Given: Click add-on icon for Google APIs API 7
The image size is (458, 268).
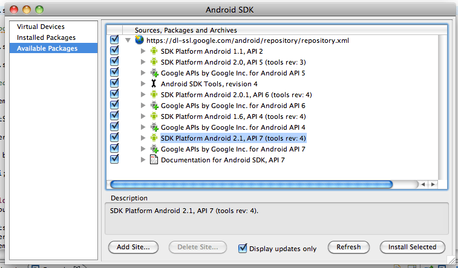Looking at the screenshot, I should coord(154,149).
